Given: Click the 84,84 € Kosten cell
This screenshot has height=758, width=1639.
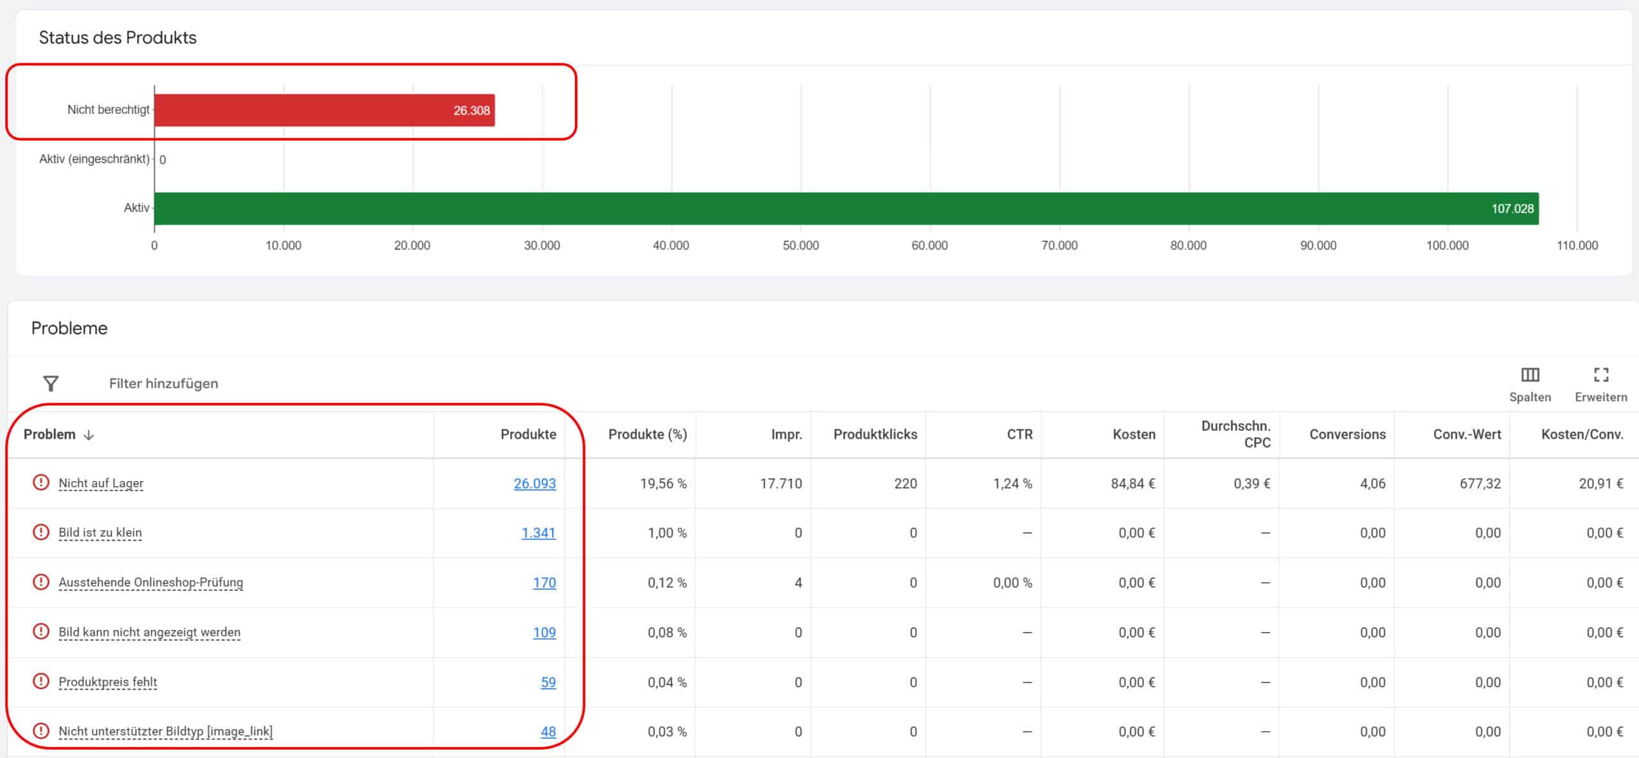Looking at the screenshot, I should (x=1133, y=484).
